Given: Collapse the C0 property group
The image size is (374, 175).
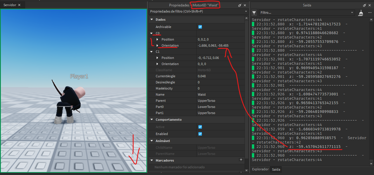Looking at the screenshot, I should coord(151,33).
